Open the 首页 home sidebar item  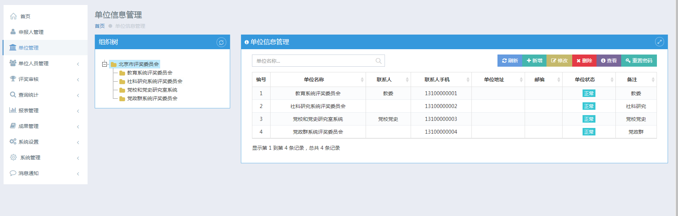coord(45,16)
